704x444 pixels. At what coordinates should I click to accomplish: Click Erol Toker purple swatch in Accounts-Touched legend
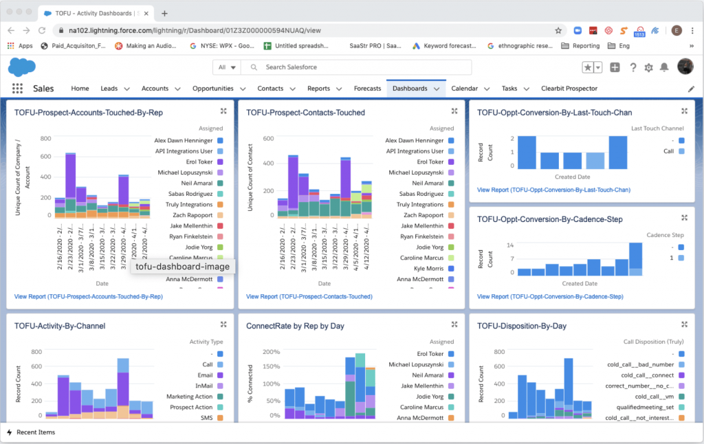[221, 162]
